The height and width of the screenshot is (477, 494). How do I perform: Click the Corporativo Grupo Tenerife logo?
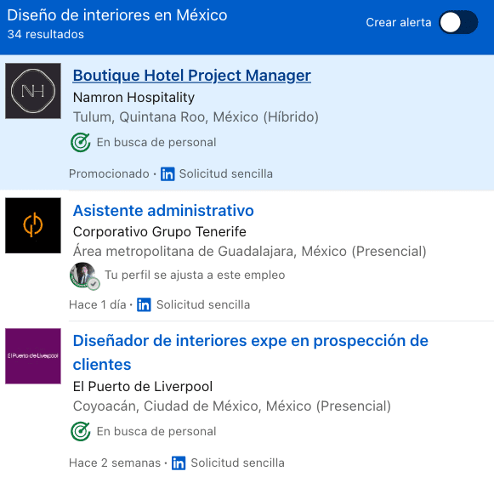(33, 225)
